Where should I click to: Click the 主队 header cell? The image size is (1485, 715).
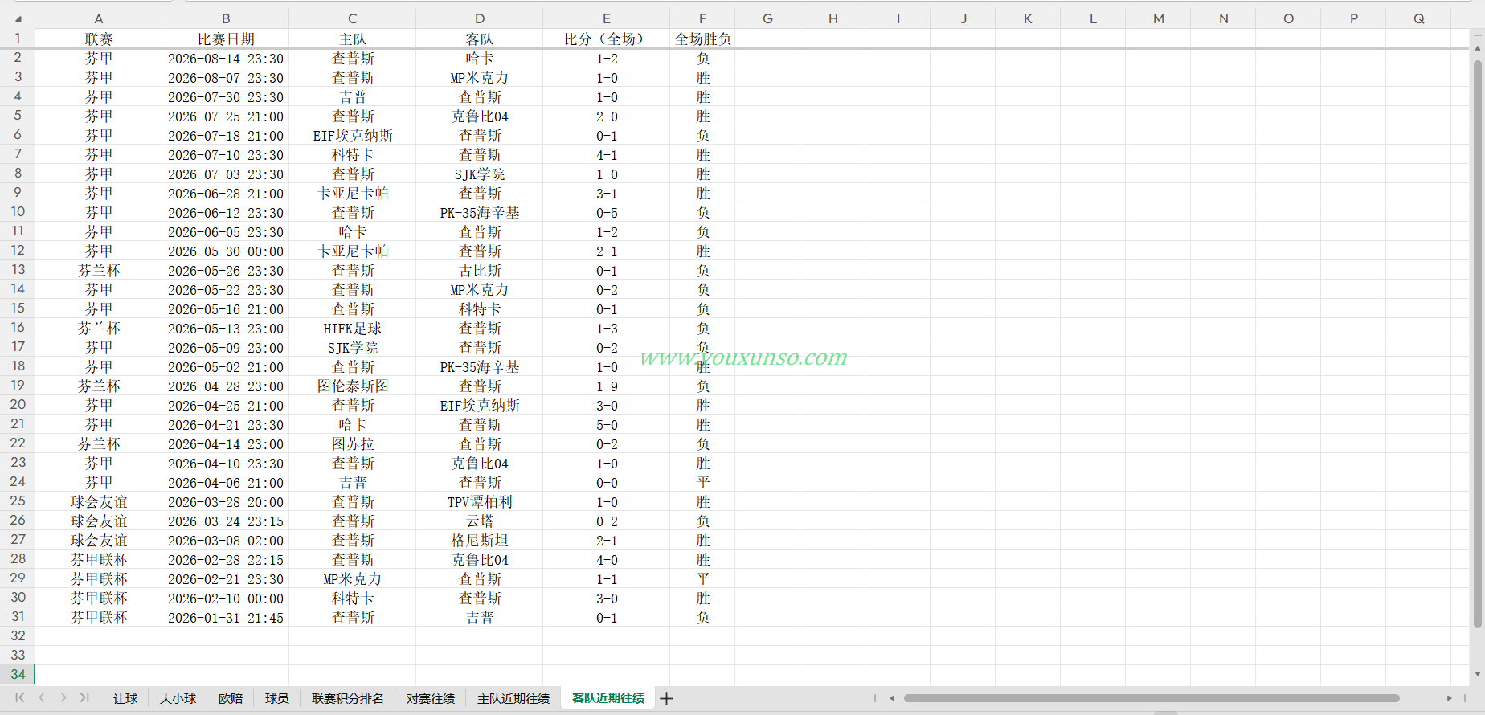353,39
